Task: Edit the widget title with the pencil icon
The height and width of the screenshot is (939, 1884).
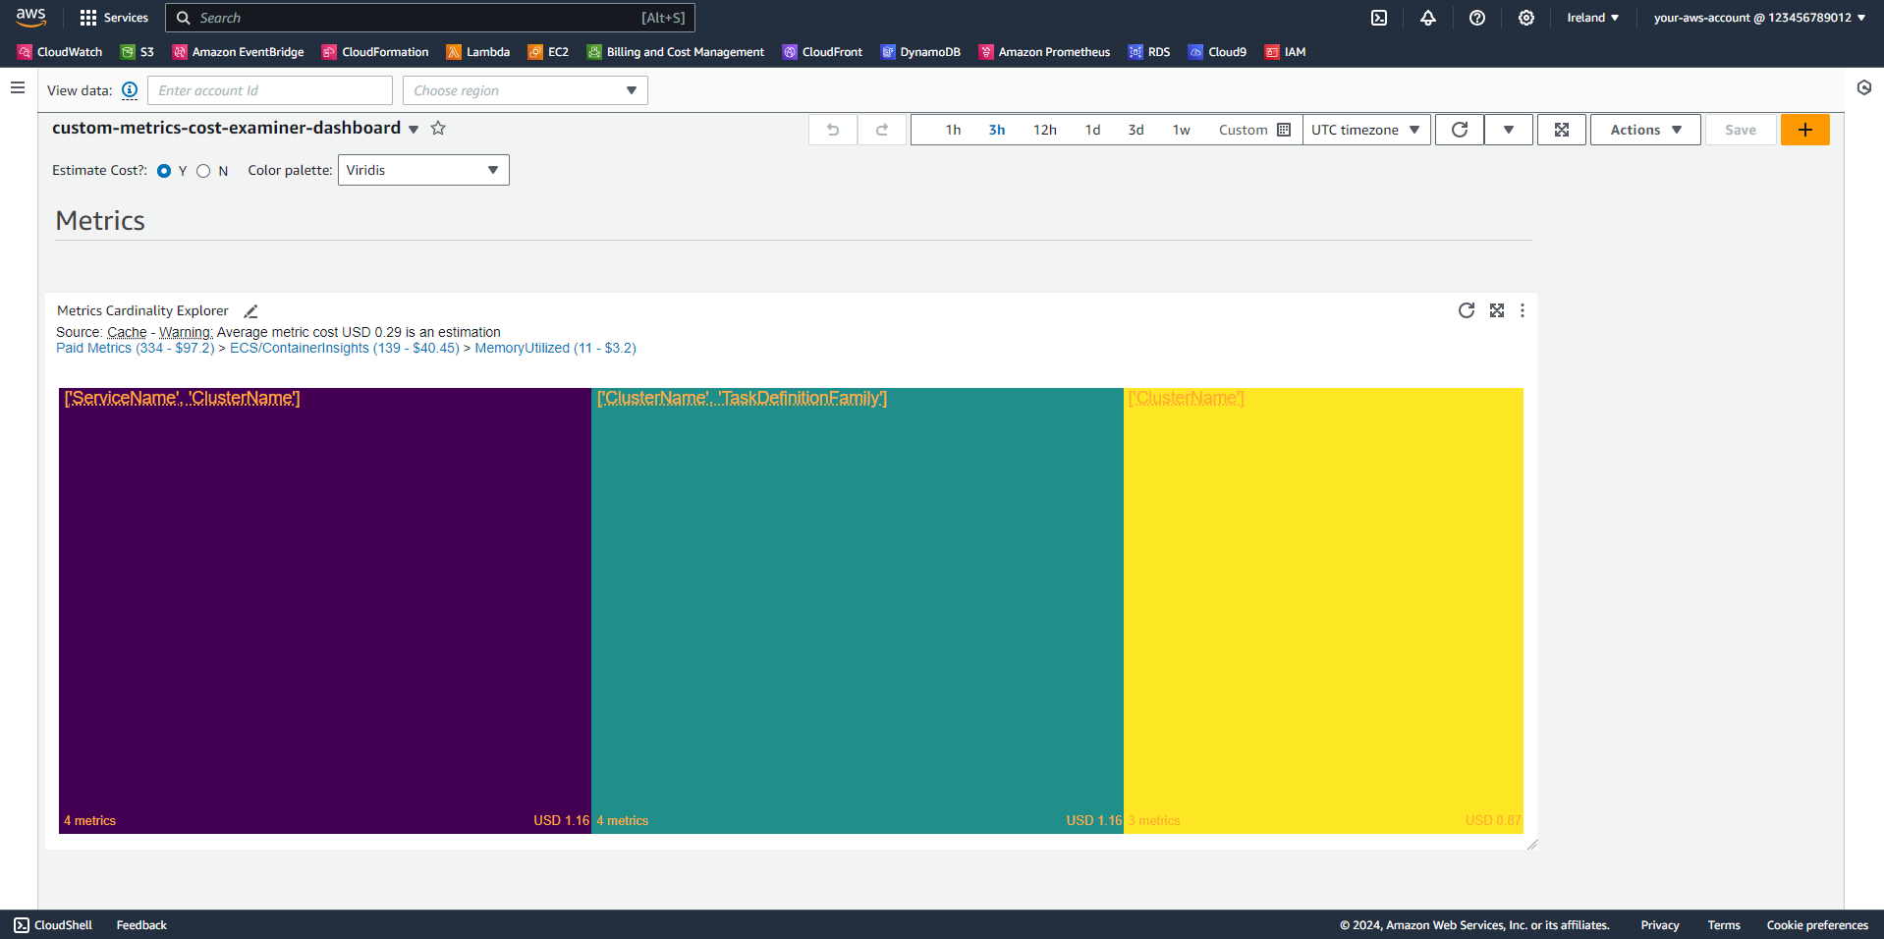Action: coord(250,310)
